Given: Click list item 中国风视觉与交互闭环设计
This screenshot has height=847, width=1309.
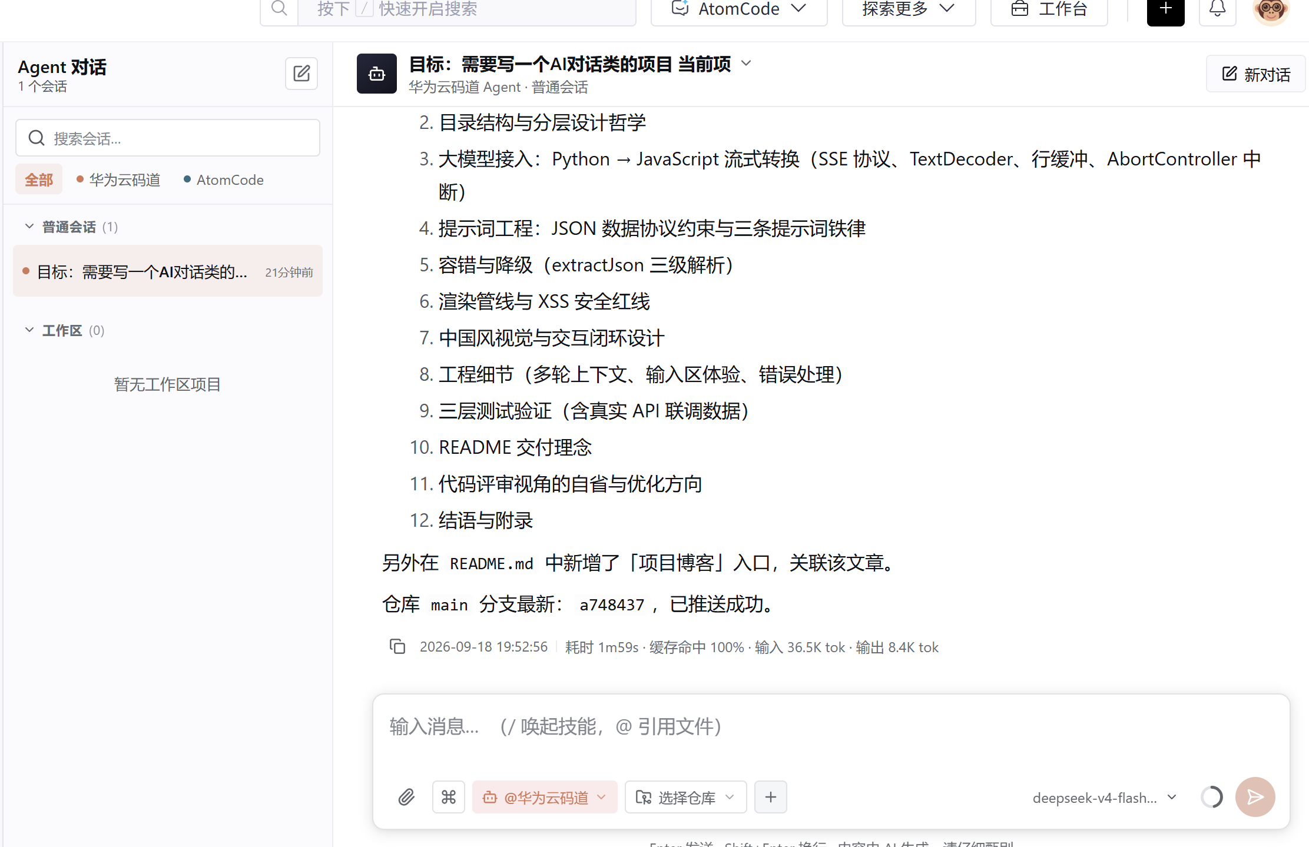Looking at the screenshot, I should (552, 338).
